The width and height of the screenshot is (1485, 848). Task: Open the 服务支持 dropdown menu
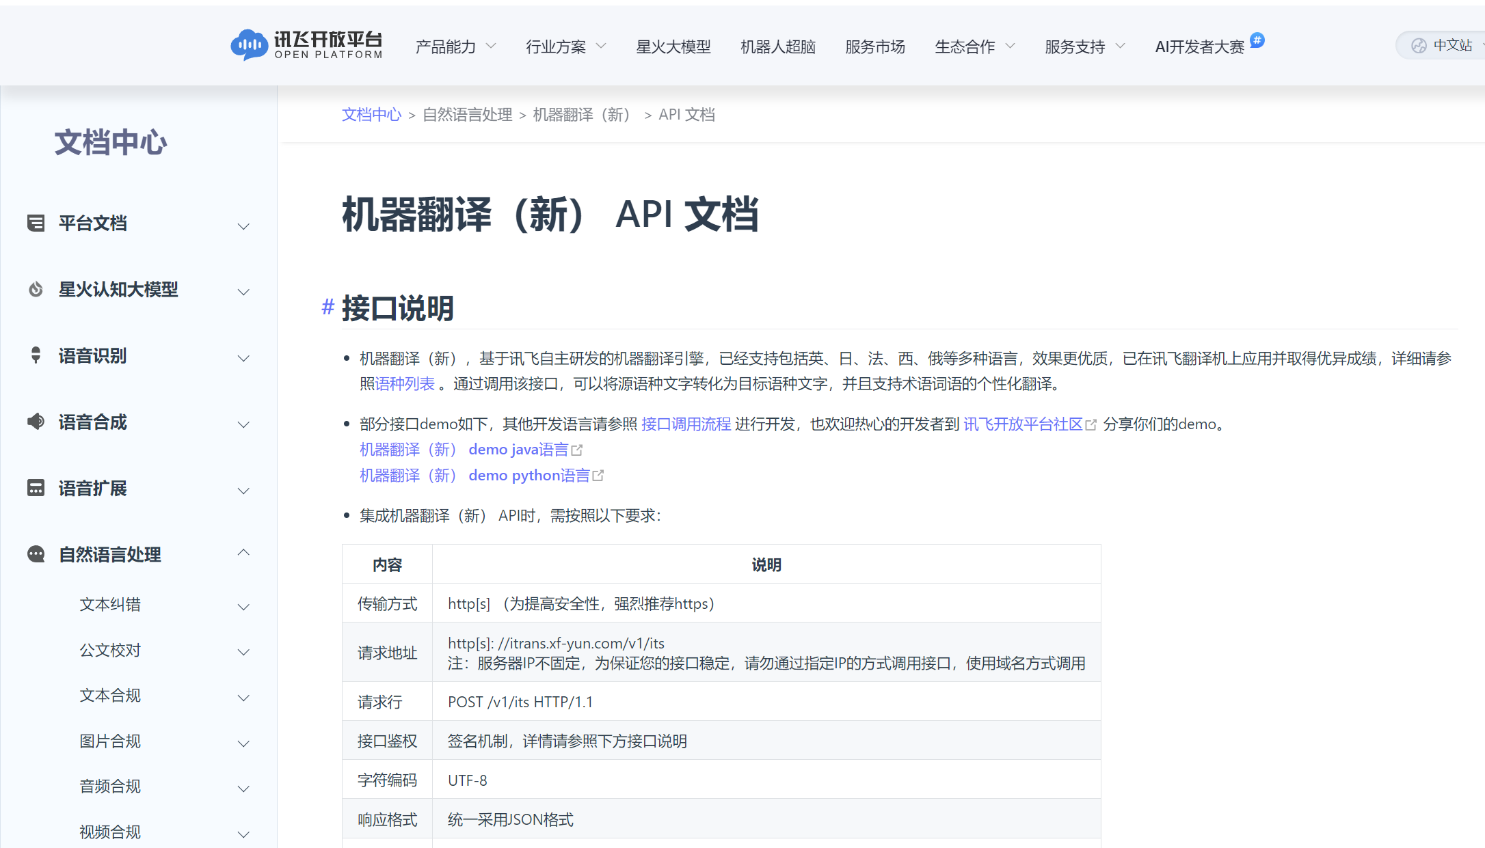[x=1084, y=46]
